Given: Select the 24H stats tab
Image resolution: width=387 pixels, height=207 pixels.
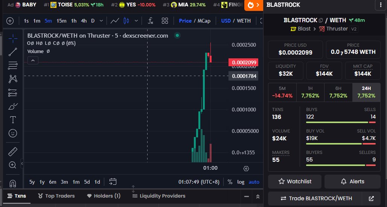Looking at the screenshot, I should point(366,92).
